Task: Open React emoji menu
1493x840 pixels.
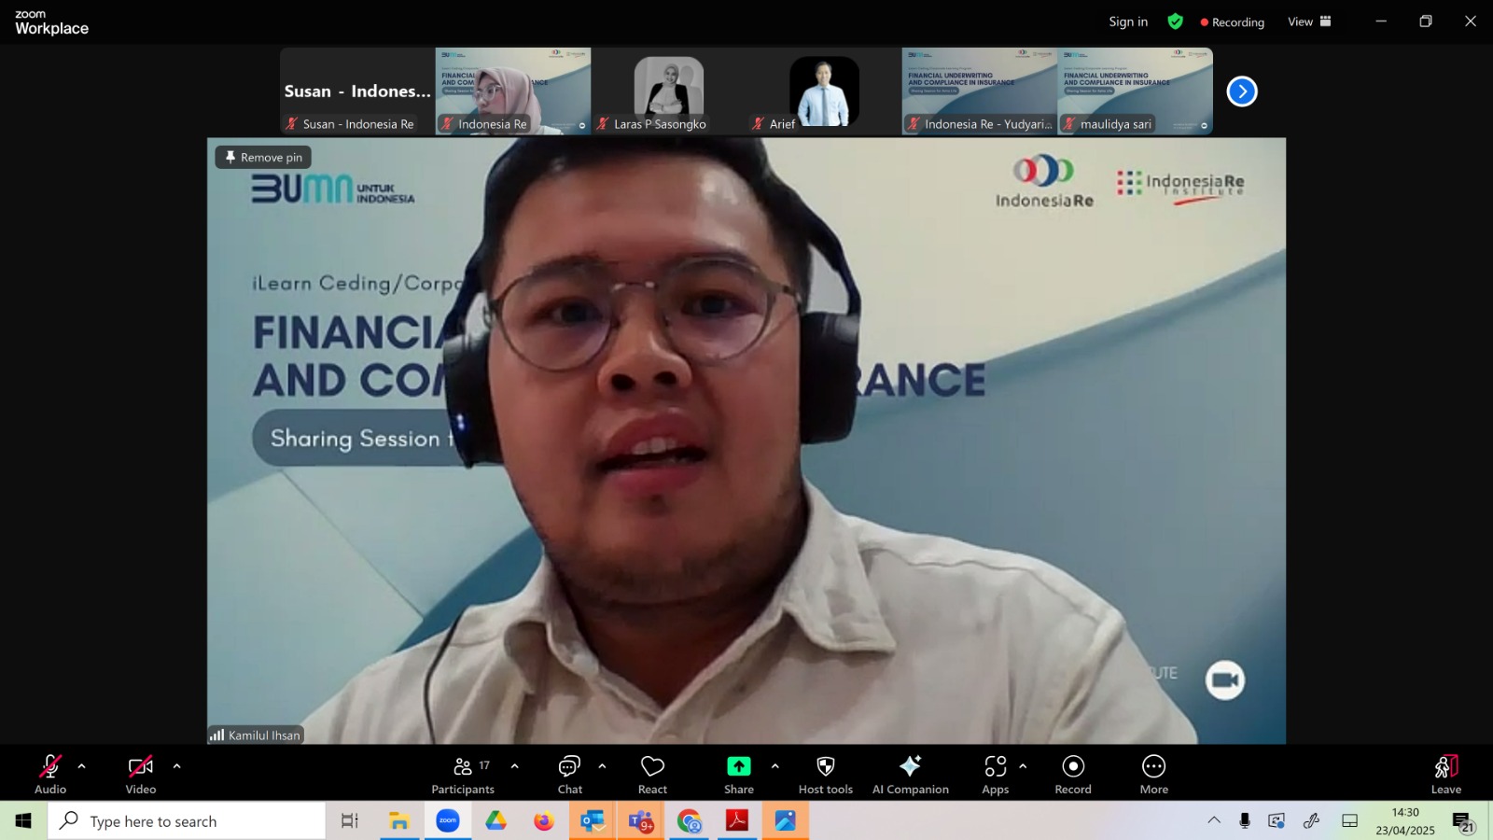Action: pos(652,774)
